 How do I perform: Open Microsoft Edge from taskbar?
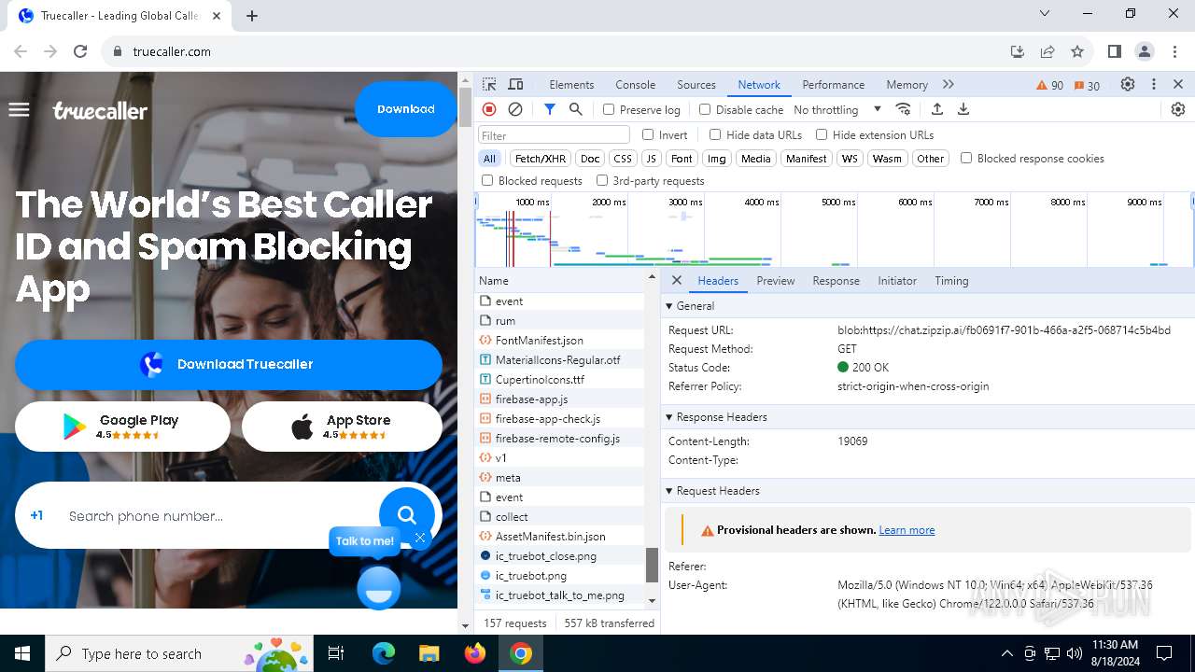[384, 653]
